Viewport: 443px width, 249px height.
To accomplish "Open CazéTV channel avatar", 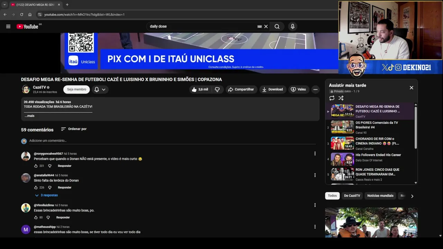I will [26, 90].
